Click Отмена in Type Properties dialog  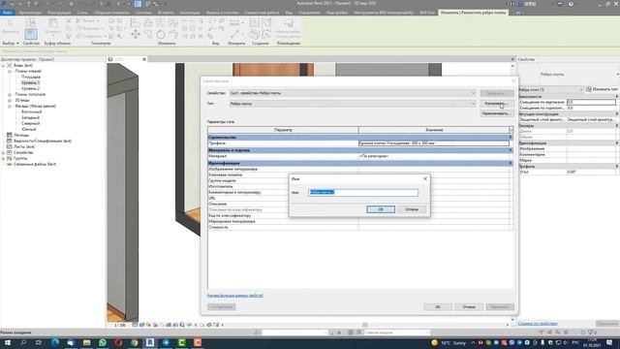(x=469, y=307)
